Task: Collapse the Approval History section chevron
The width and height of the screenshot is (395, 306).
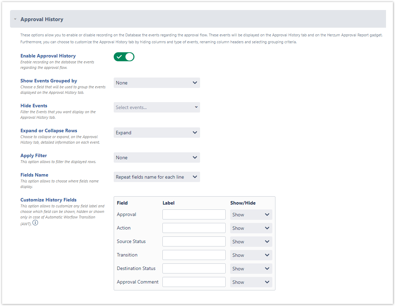Action: tap(15, 19)
